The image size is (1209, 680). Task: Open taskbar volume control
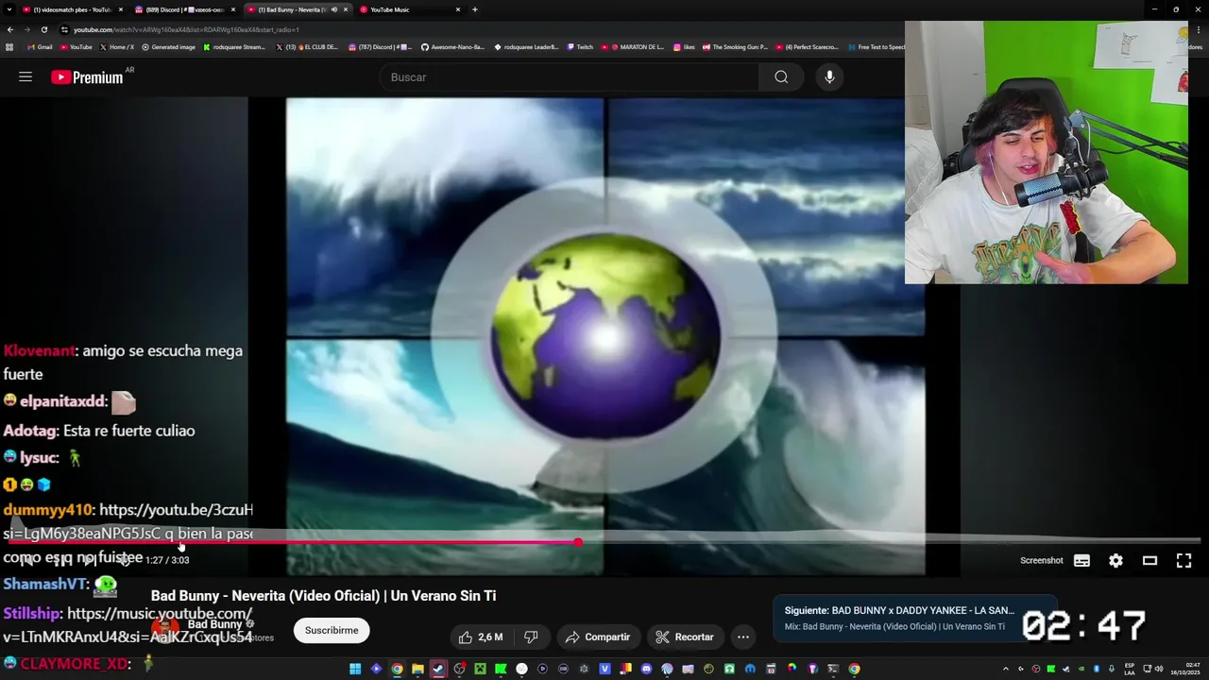[1159, 669]
